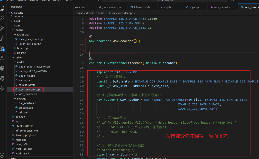Open format_wav.h in the explorer
Screen dimensions: 259x159
click(x=26, y=85)
